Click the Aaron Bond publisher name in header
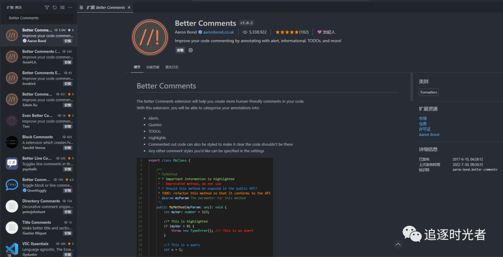This screenshot has width=503, height=257. point(186,32)
